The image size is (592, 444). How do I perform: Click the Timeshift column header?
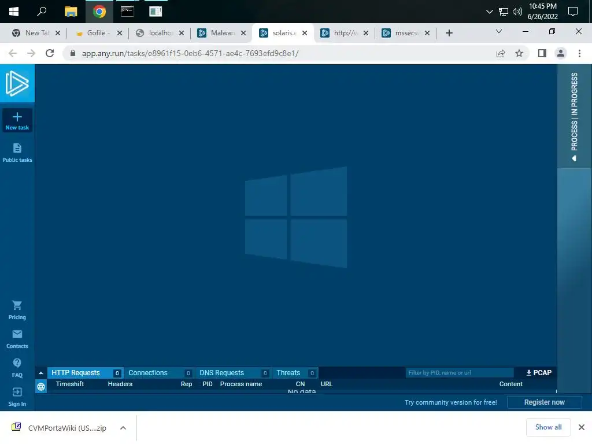pyautogui.click(x=70, y=384)
